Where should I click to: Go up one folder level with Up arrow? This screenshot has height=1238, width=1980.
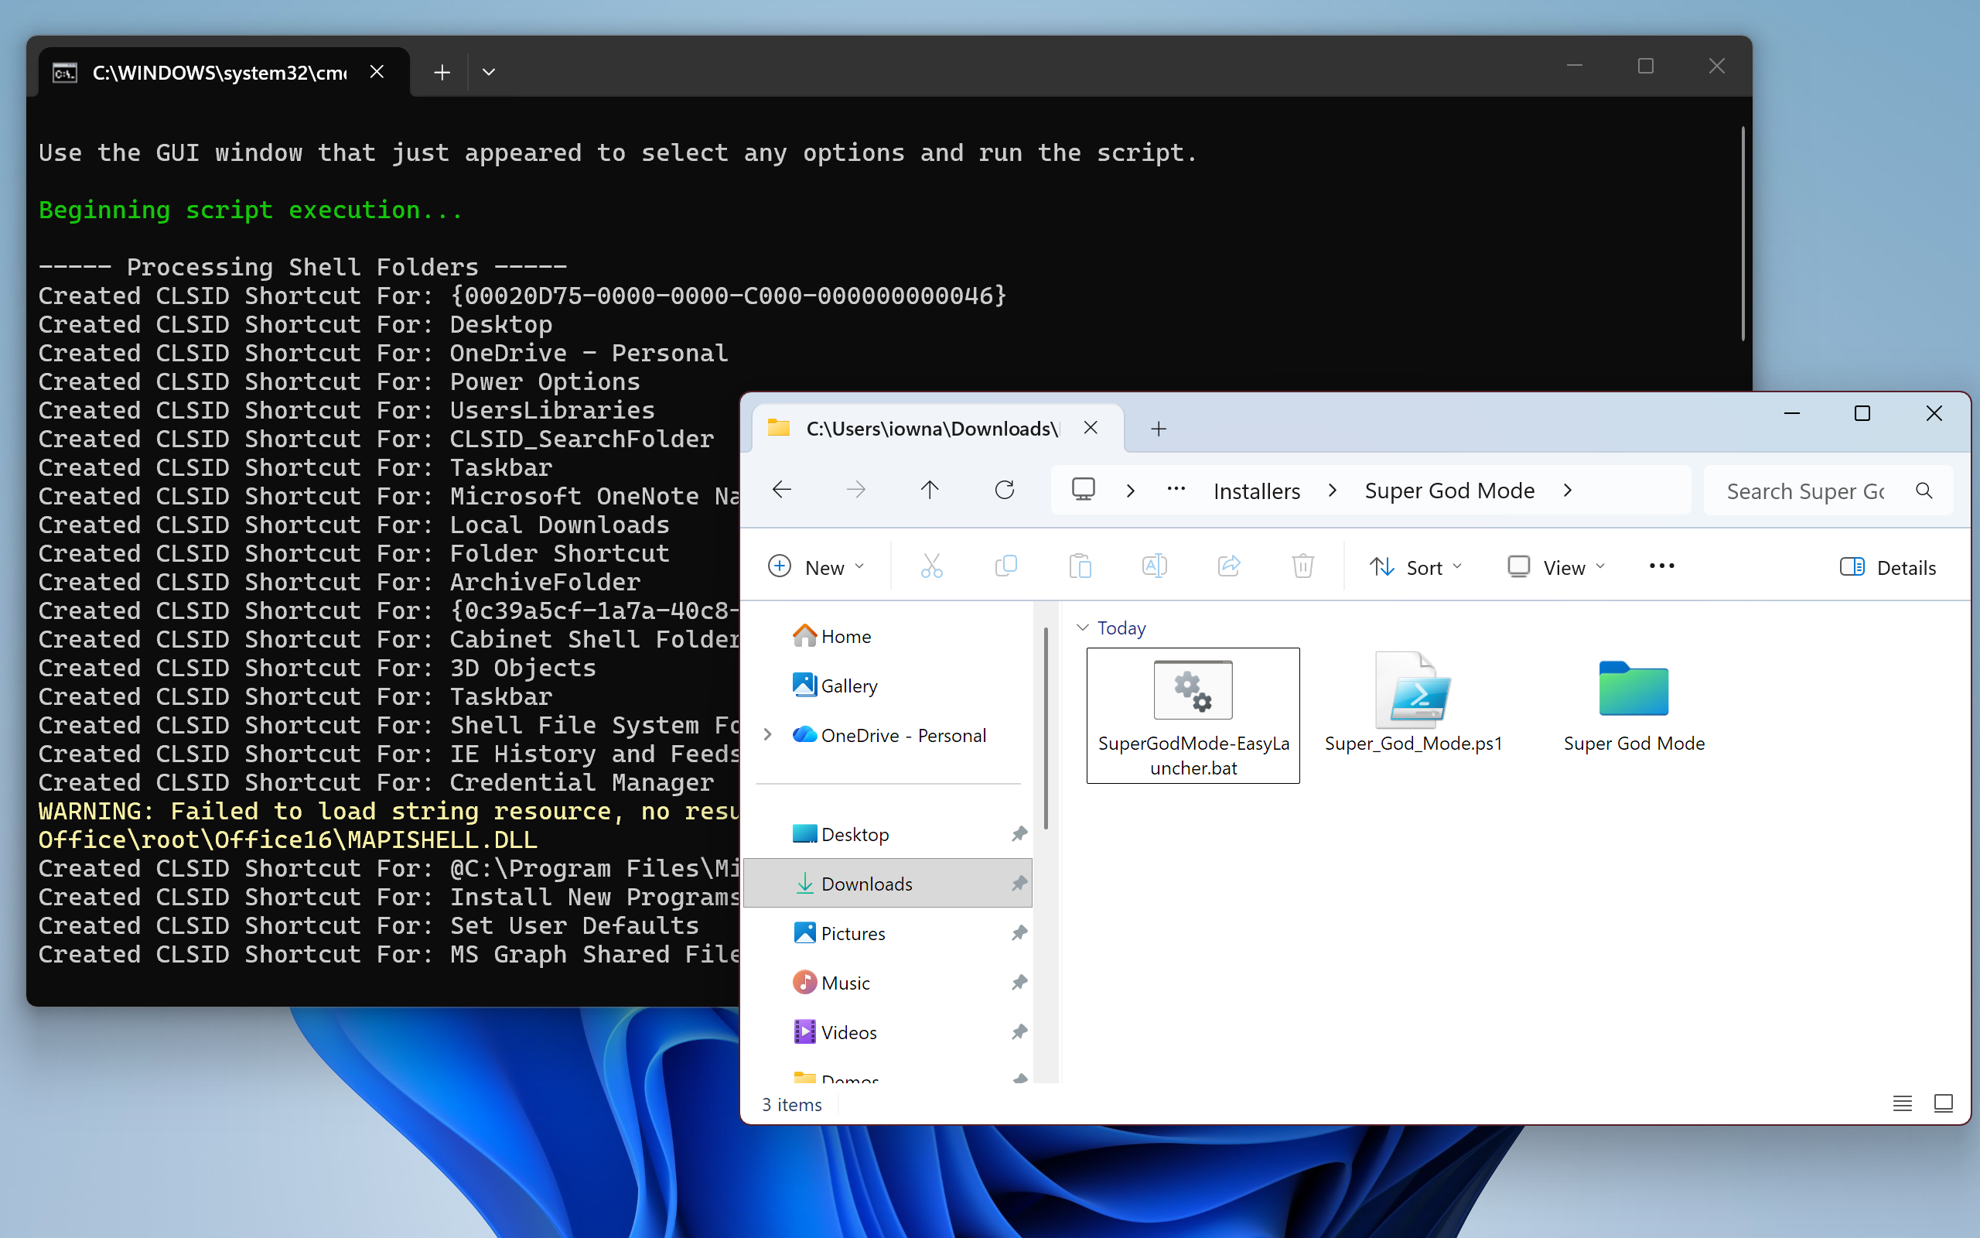(x=930, y=490)
